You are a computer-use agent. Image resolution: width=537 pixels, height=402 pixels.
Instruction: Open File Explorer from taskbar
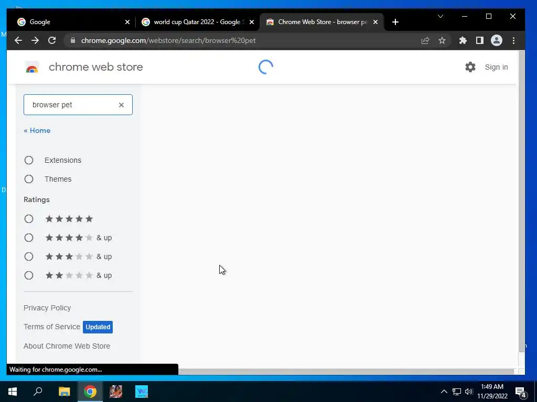[x=64, y=392]
